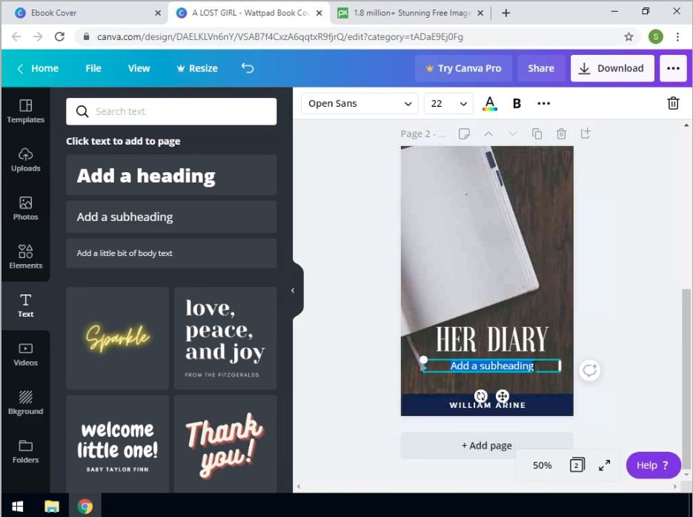Click the Share button

541,68
